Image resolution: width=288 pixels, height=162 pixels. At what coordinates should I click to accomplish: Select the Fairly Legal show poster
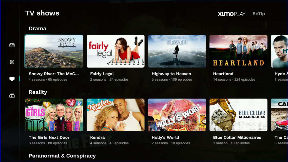116,51
